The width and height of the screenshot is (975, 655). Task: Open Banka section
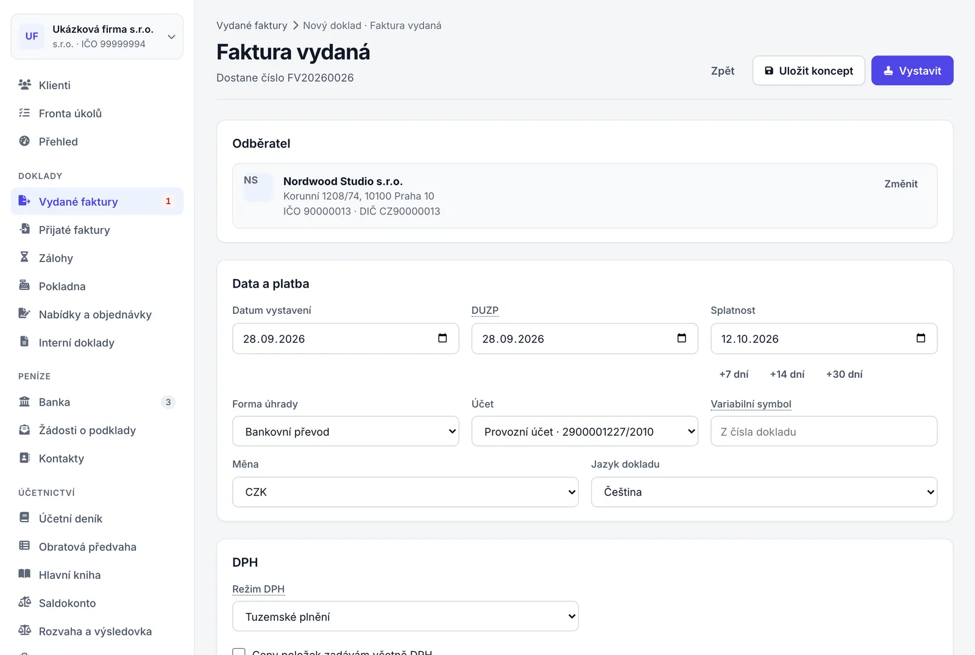click(97, 402)
